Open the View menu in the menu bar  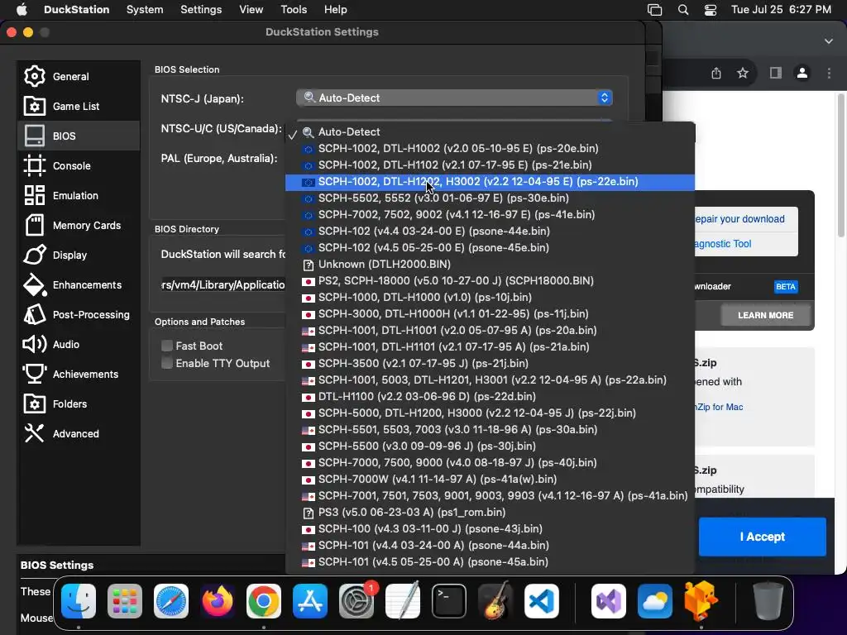click(x=251, y=10)
